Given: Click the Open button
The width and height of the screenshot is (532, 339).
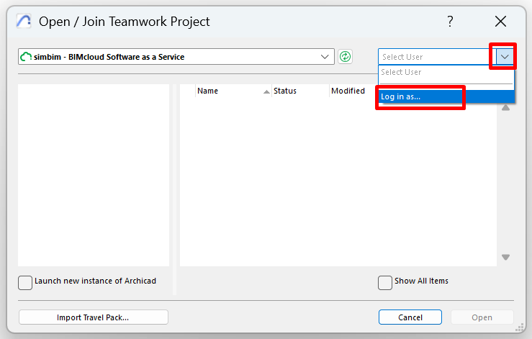Looking at the screenshot, I should click(x=482, y=317).
